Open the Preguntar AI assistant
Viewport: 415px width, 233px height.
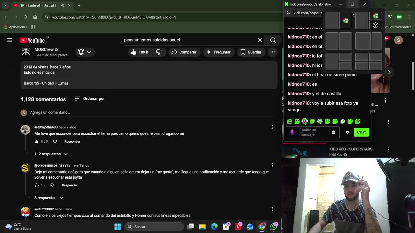pyautogui.click(x=218, y=52)
